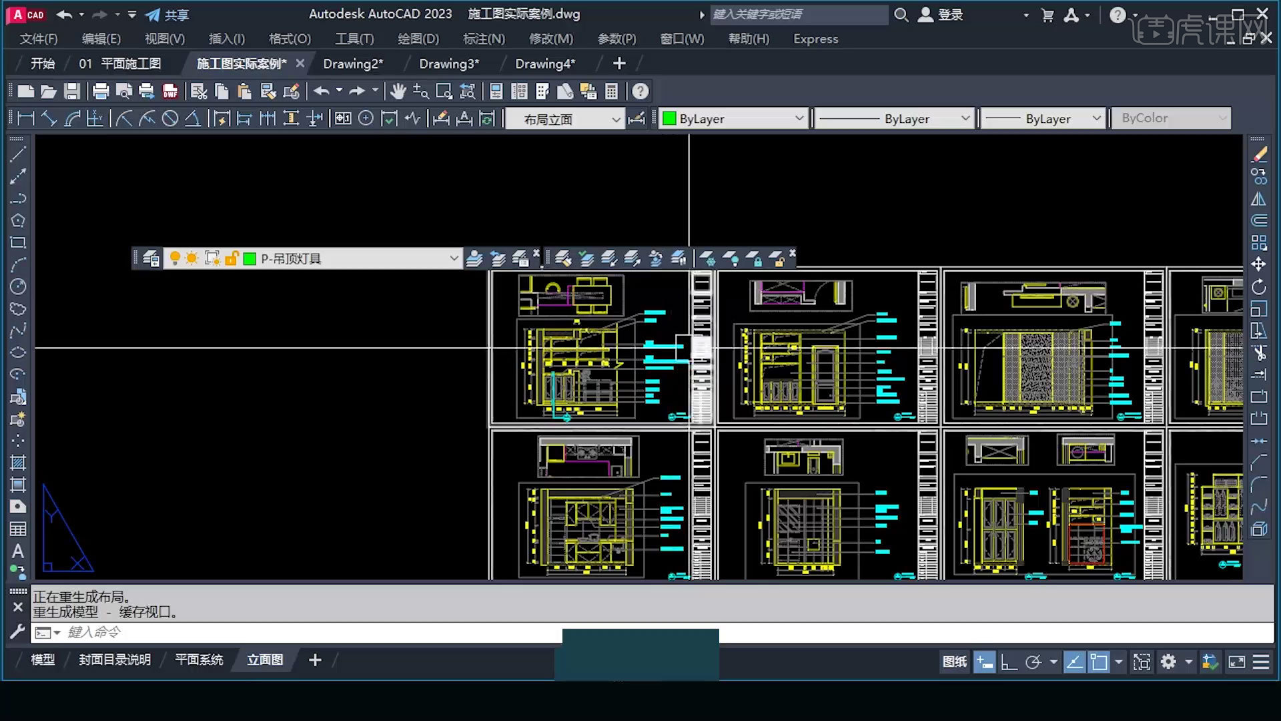Activate the Pan tool on the toolbar

(x=397, y=91)
